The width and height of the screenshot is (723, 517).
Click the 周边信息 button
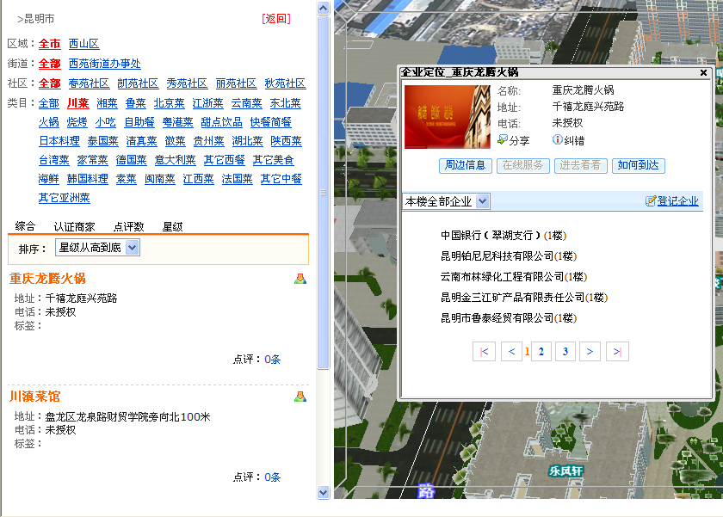pyautogui.click(x=466, y=165)
